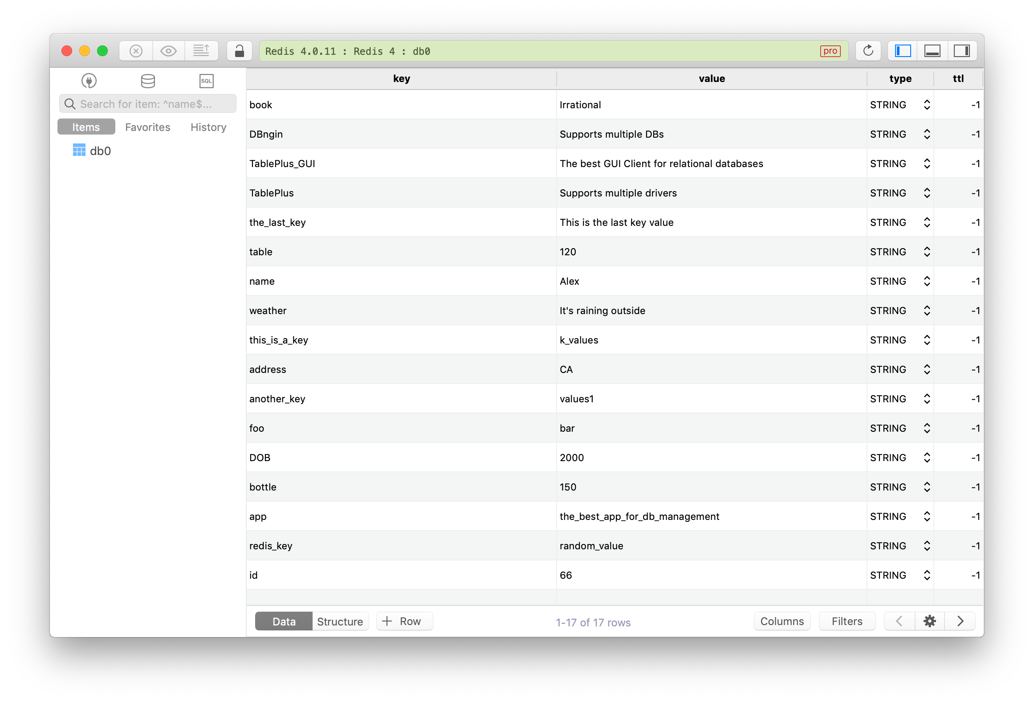Click the eye preview icon in toolbar
1034x703 pixels.
click(x=168, y=50)
